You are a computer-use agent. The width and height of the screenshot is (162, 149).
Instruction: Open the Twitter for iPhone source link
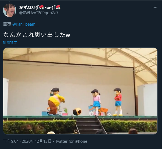click(71, 141)
